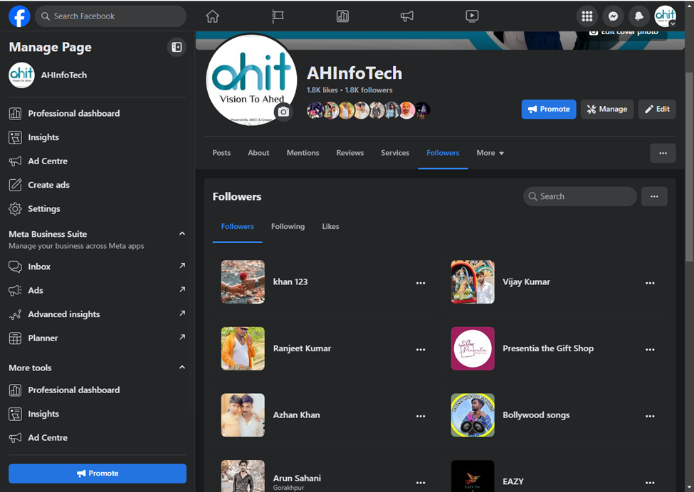Open the Followers section more options button
Screen dimensions: 694x492
coord(654,196)
